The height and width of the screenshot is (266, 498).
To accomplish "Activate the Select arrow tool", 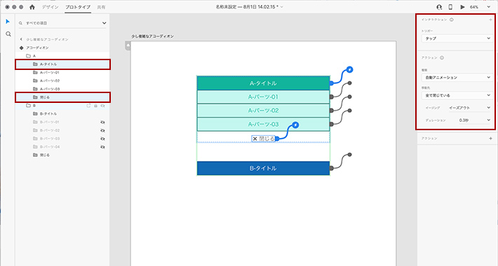I will pos(8,22).
